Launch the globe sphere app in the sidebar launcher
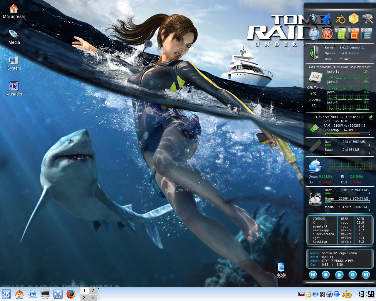Image resolution: width=376 pixels, height=301 pixels. click(314, 19)
